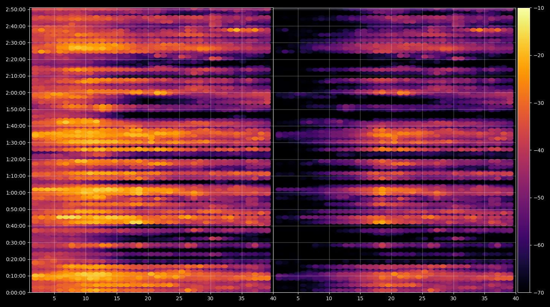Screen dimensions: 550x307
Task: Click the inferno colorbar gradient strip
Action: 524,150
